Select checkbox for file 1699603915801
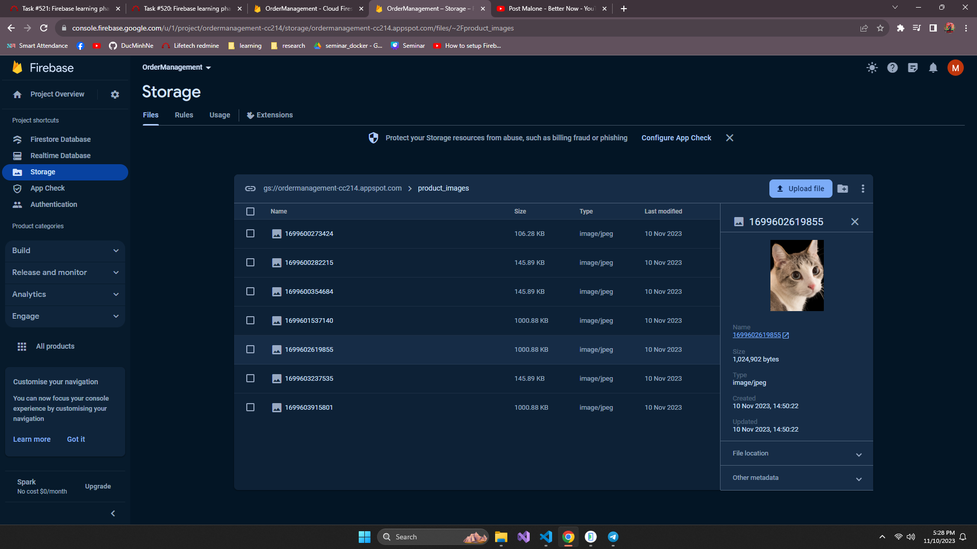The image size is (977, 549). click(x=250, y=407)
